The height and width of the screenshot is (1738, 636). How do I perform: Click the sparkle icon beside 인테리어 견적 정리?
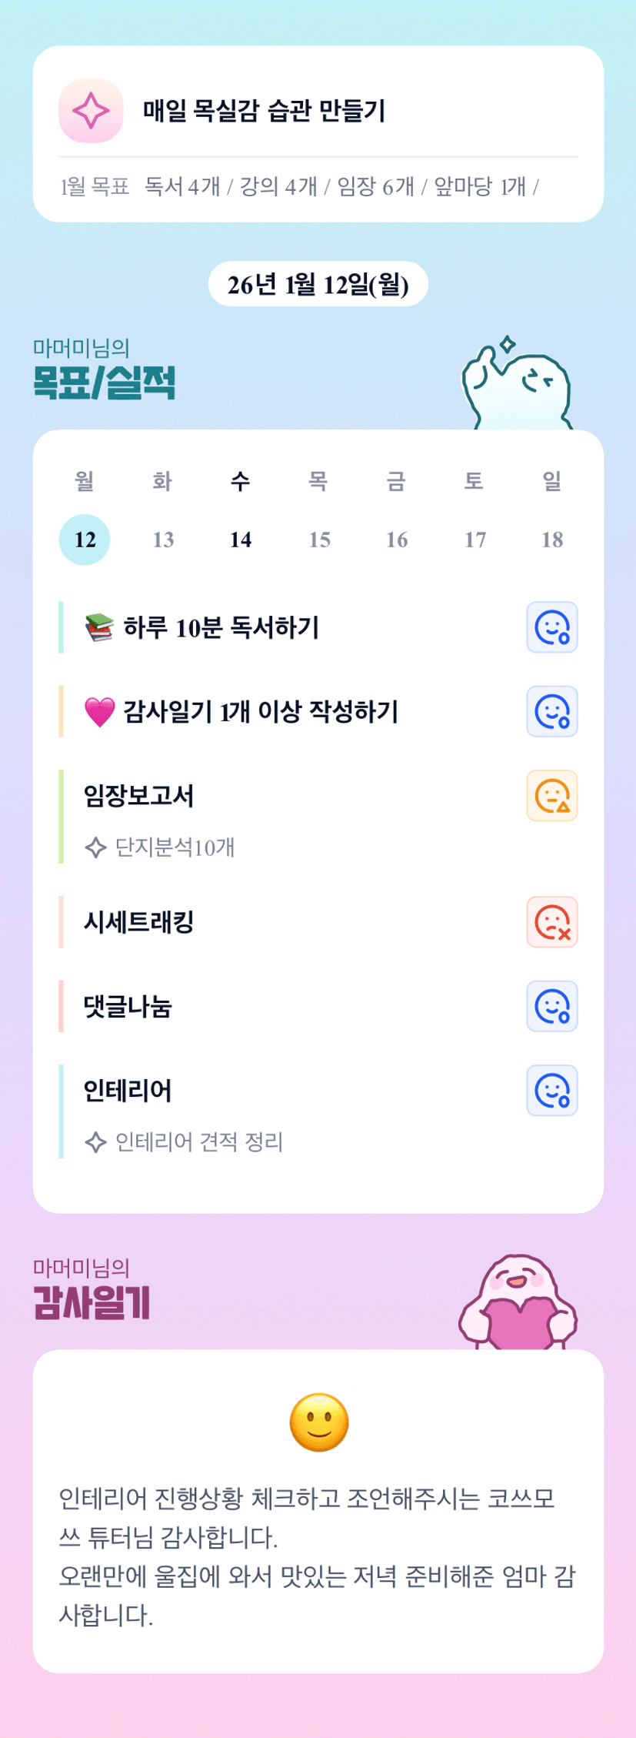[95, 1141]
